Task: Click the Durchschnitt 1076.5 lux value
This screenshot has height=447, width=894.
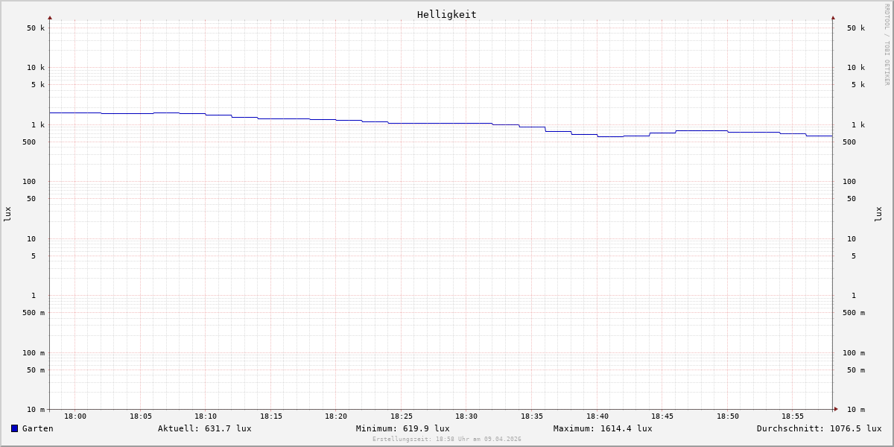Action: click(819, 428)
